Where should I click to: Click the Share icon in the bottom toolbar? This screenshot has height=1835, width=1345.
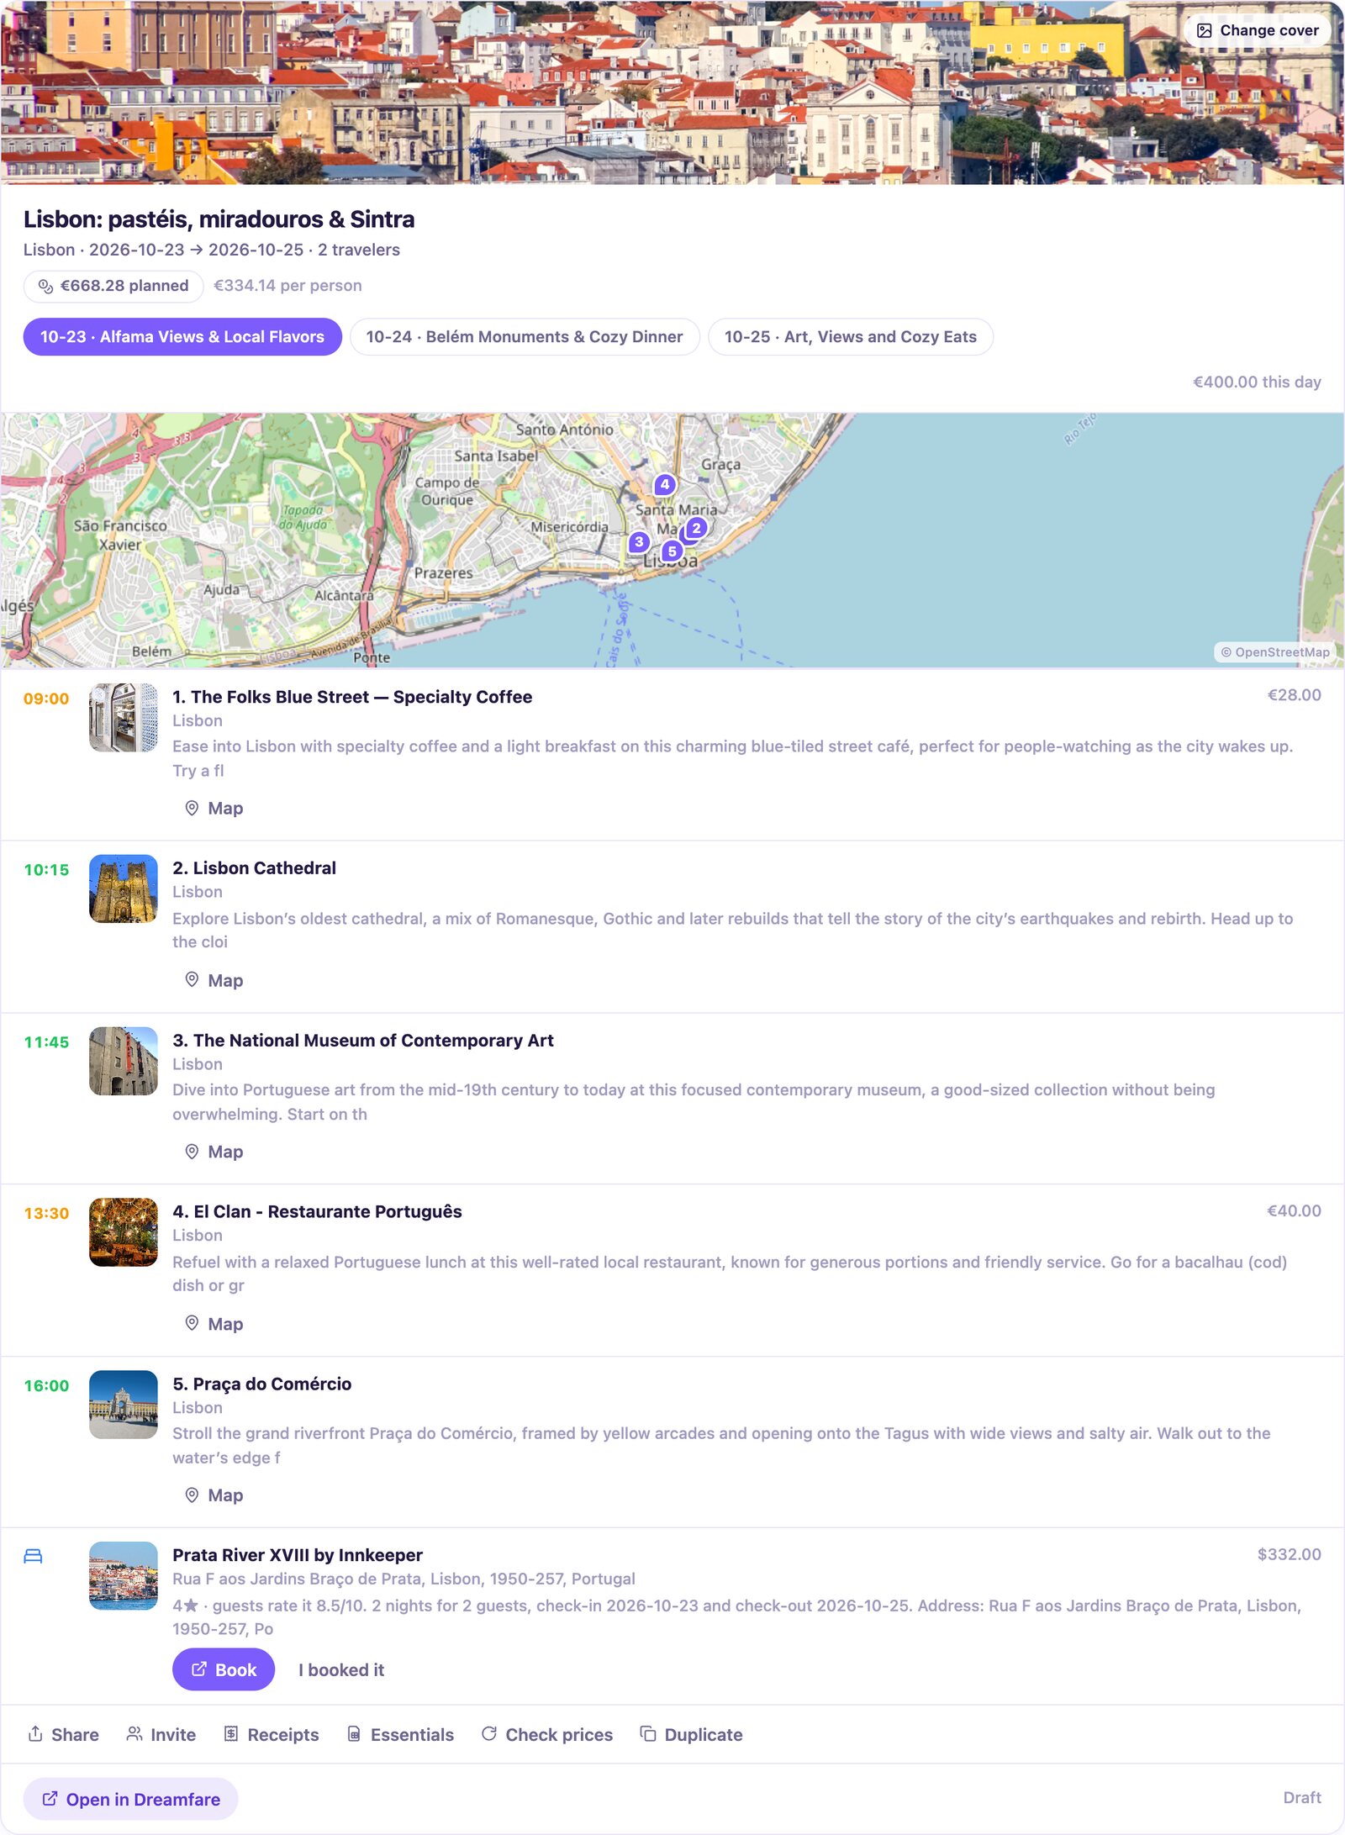[35, 1733]
